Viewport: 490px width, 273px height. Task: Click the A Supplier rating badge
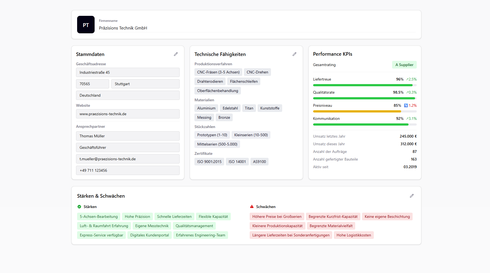coord(404,65)
